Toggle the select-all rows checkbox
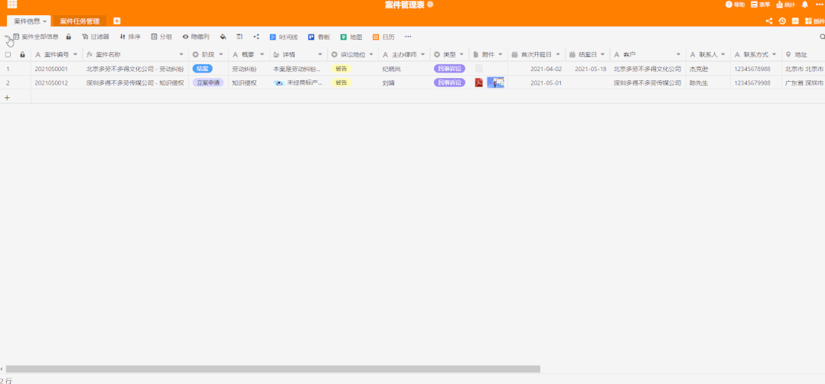This screenshot has height=384, width=825. (8, 54)
